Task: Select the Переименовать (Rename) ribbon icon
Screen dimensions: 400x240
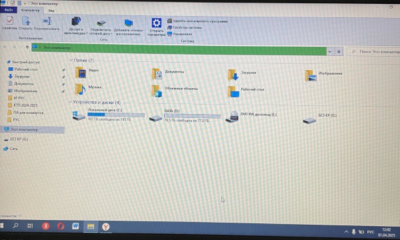Action: pyautogui.click(x=47, y=23)
